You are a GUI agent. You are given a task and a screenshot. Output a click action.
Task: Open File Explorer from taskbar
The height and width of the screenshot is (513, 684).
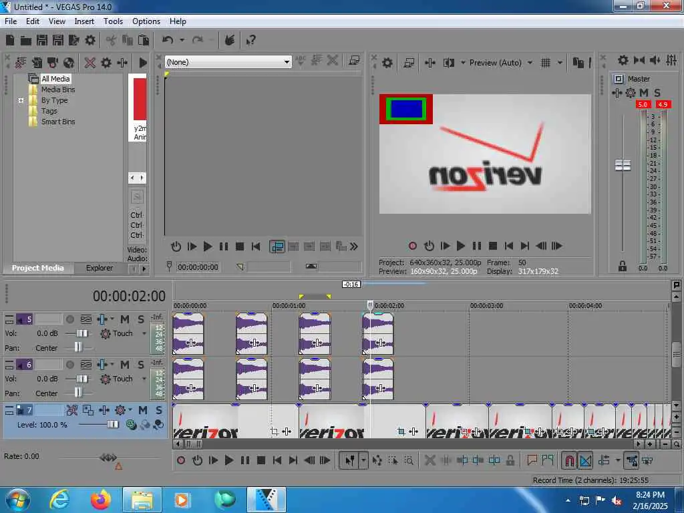coord(142,500)
